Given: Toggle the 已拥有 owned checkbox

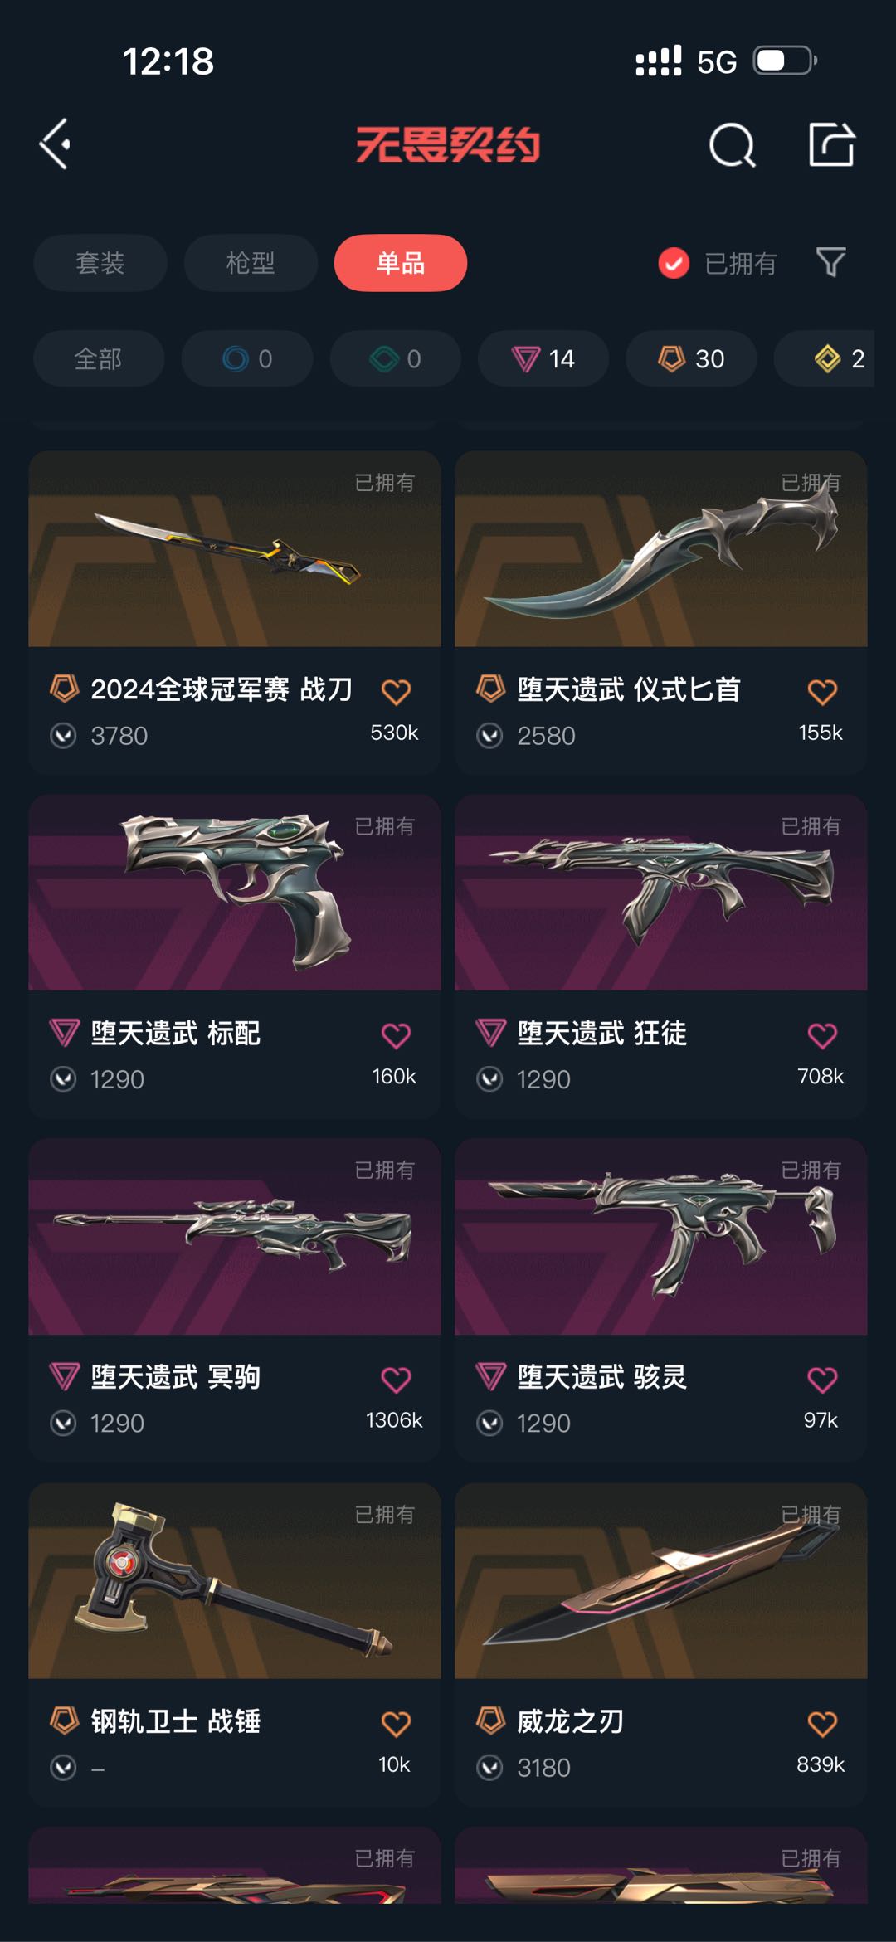Looking at the screenshot, I should [x=674, y=263].
